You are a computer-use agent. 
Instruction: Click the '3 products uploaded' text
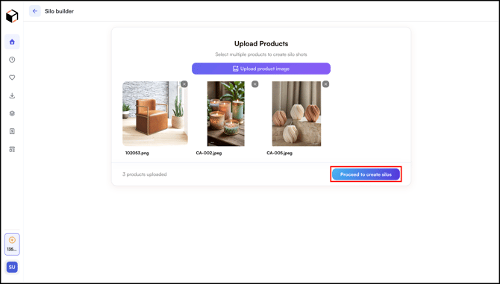point(145,174)
